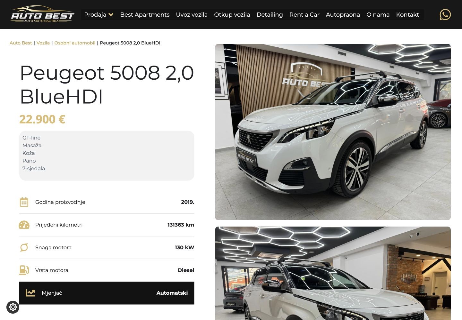The height and width of the screenshot is (320, 462).
Task: Click the calendar icon beside Godina proizvodnje
Action: coord(24,202)
